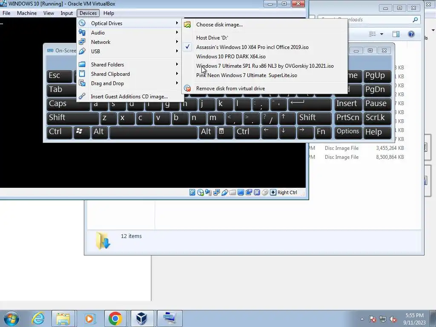The height and width of the screenshot is (327, 436).
Task: Open Google Chrome from the taskbar
Action: coord(115,318)
